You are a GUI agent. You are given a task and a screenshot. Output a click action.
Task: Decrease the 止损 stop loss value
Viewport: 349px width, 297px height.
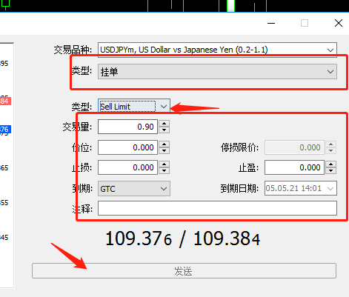(x=164, y=171)
